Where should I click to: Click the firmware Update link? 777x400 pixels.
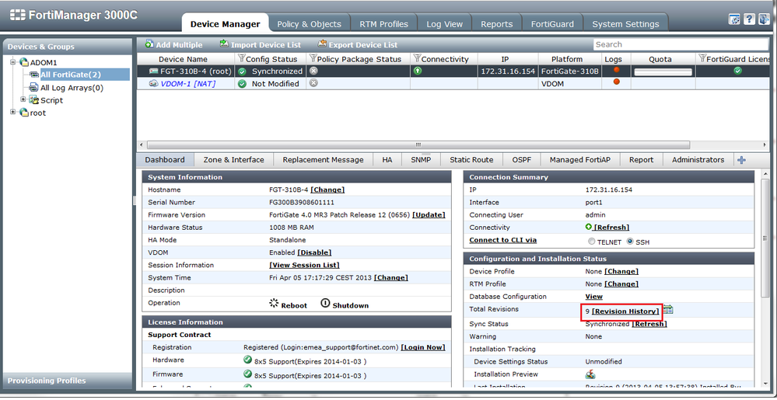[429, 215]
